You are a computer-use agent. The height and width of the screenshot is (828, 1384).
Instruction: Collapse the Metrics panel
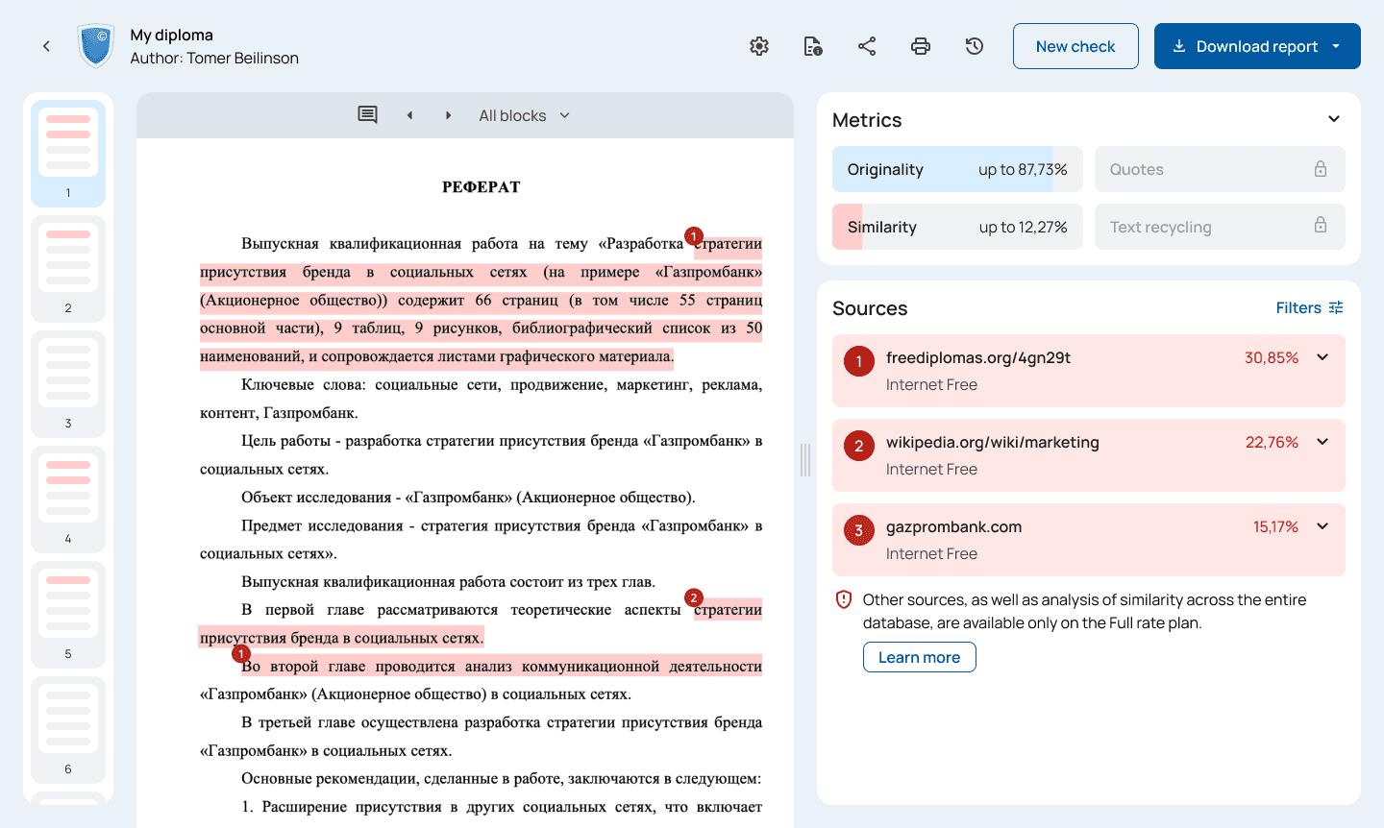point(1334,119)
